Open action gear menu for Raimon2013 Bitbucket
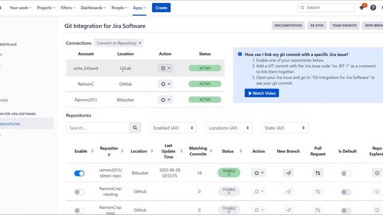383x215 pixels. [x=165, y=100]
